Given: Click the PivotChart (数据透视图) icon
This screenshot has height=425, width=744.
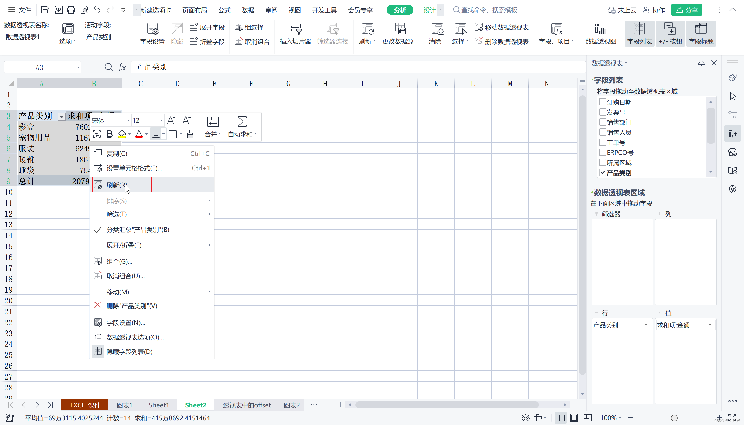Looking at the screenshot, I should coord(601,34).
